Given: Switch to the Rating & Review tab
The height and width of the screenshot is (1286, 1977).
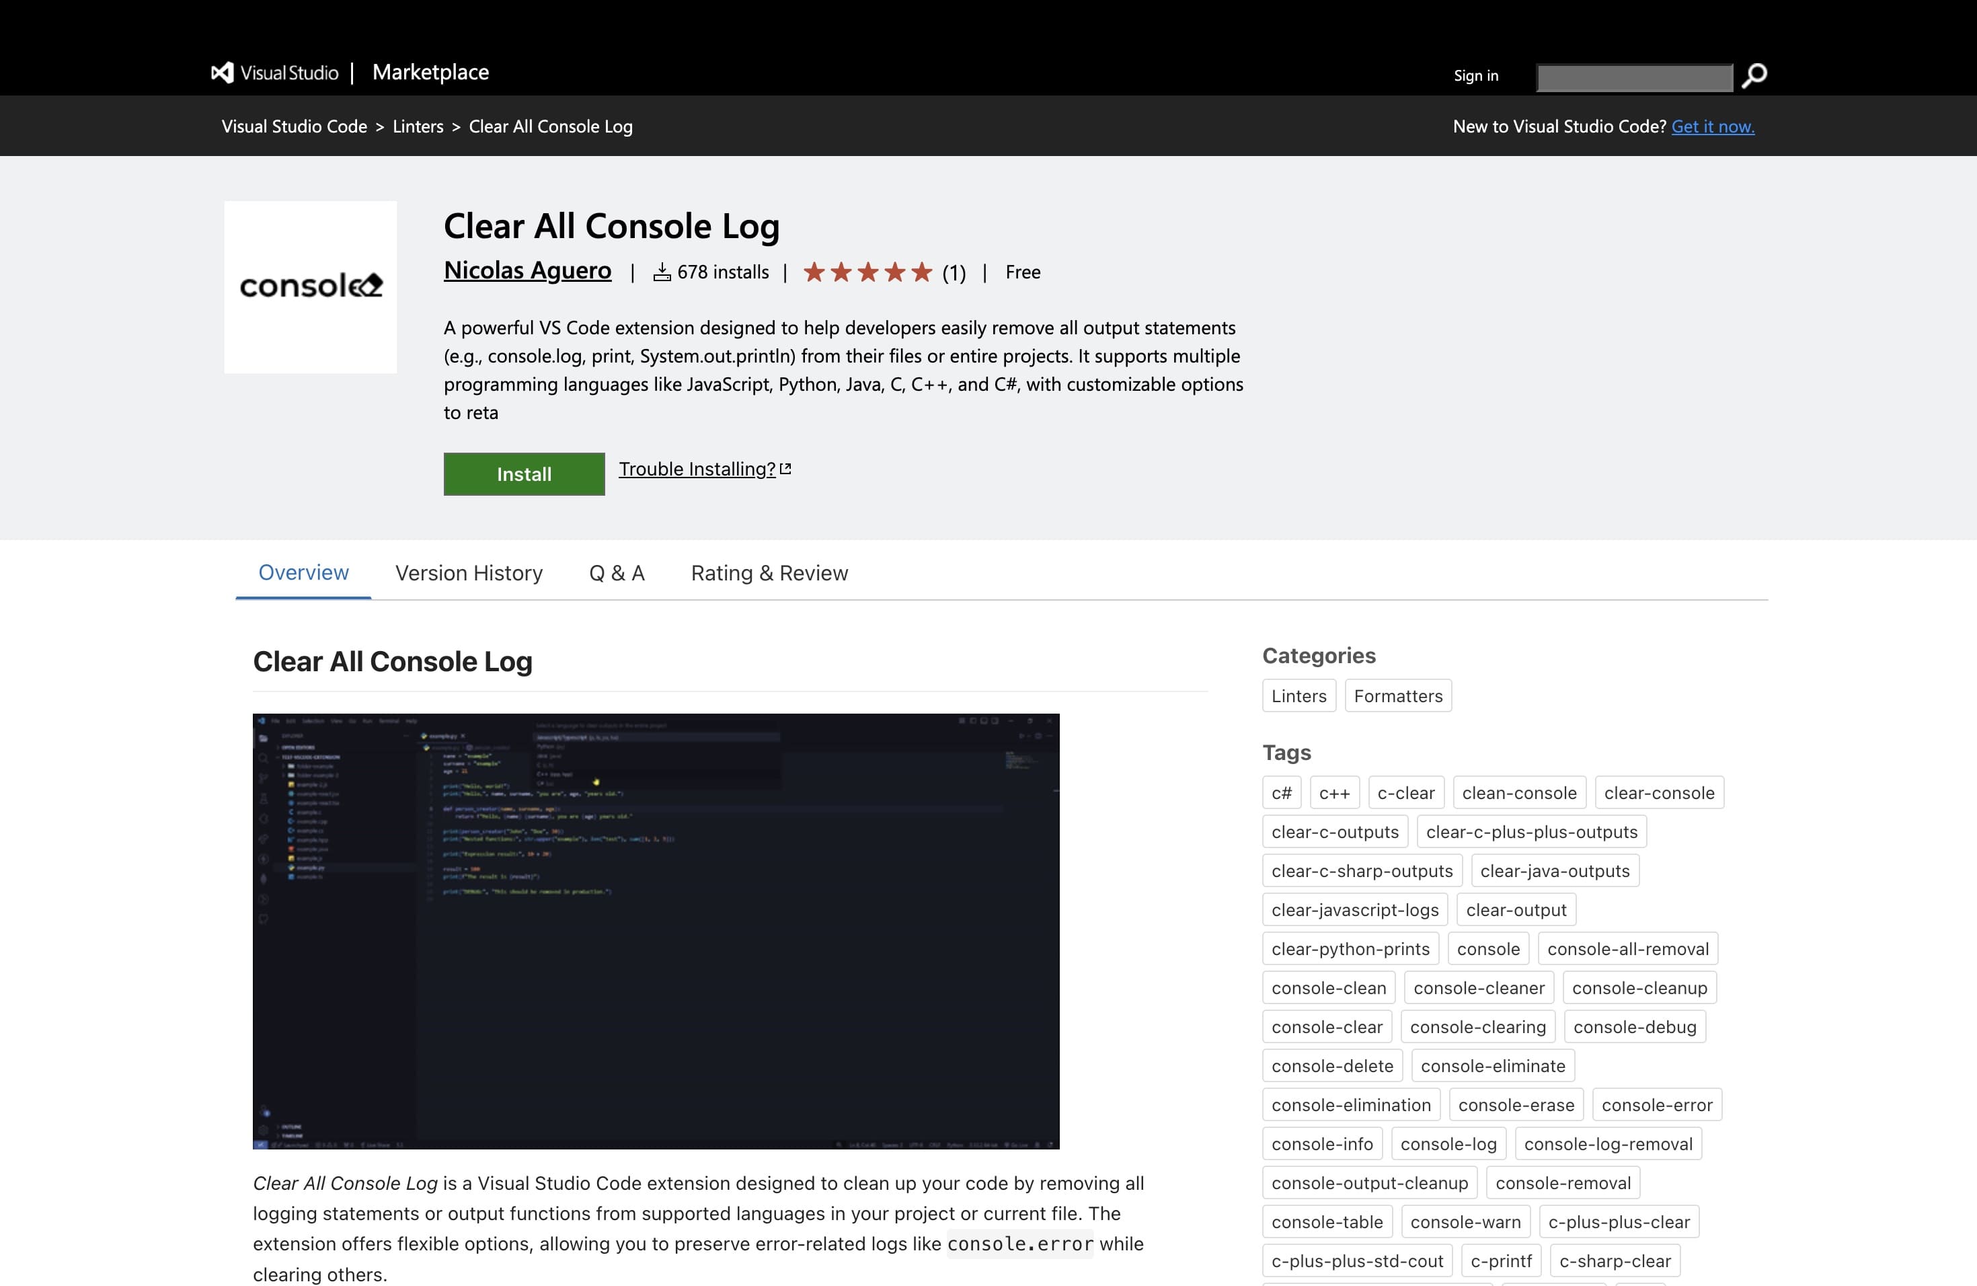Looking at the screenshot, I should click(769, 572).
